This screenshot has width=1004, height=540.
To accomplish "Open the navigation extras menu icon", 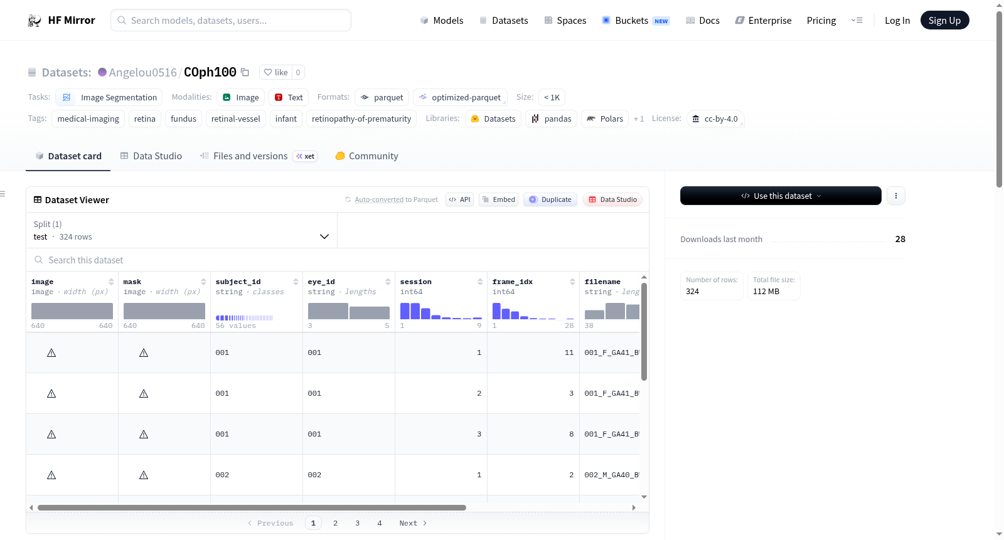I will (857, 20).
